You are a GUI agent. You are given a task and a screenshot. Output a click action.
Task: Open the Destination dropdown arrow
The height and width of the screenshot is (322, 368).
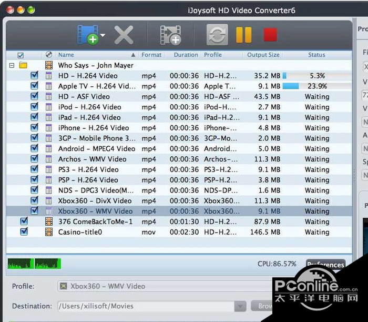(x=240, y=306)
